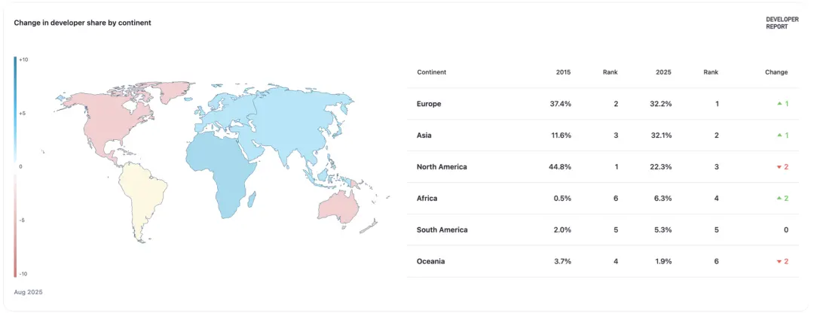This screenshot has width=814, height=313.
Task: Click the +10 end of color scale
Action: pyautogui.click(x=23, y=59)
